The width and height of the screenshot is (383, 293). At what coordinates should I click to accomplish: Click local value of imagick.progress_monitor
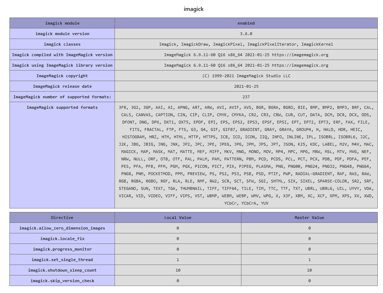coord(178,249)
